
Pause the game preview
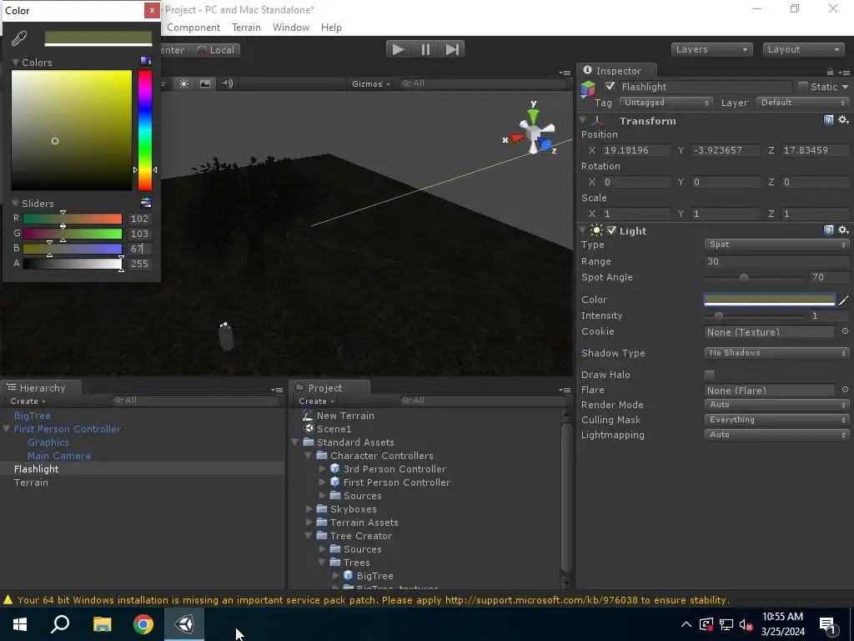point(425,49)
